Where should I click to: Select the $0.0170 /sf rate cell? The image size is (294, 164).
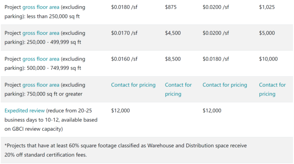coord(124,33)
